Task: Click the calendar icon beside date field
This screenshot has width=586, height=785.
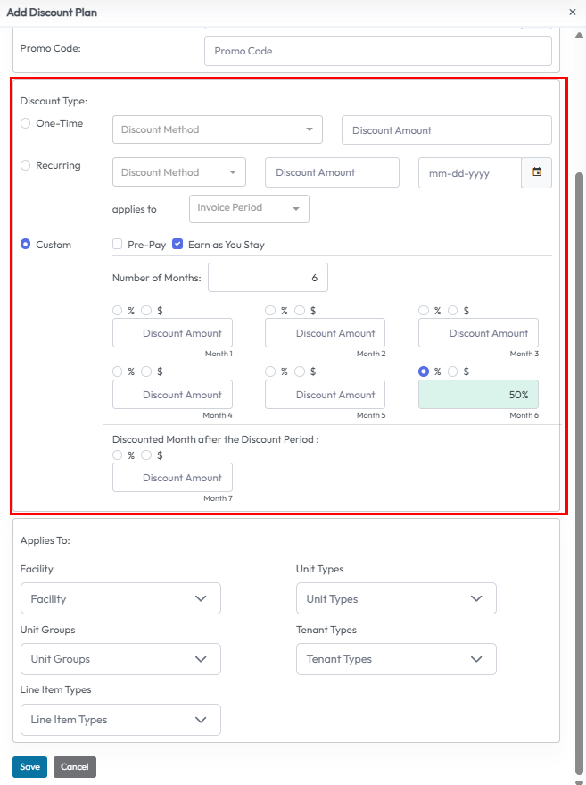Action: point(537,172)
